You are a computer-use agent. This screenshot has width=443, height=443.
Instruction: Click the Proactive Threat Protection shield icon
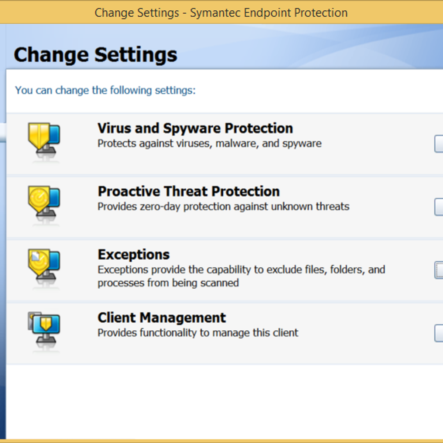[x=44, y=202]
